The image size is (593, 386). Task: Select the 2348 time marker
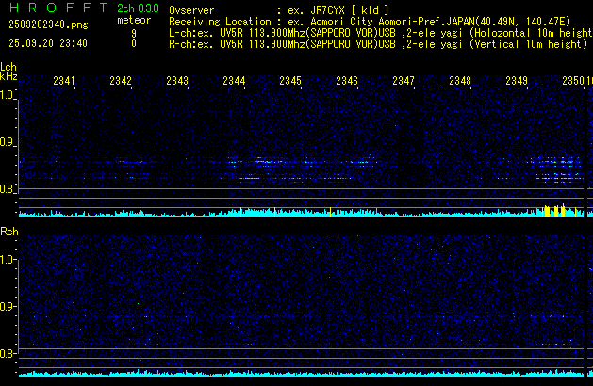coord(460,82)
